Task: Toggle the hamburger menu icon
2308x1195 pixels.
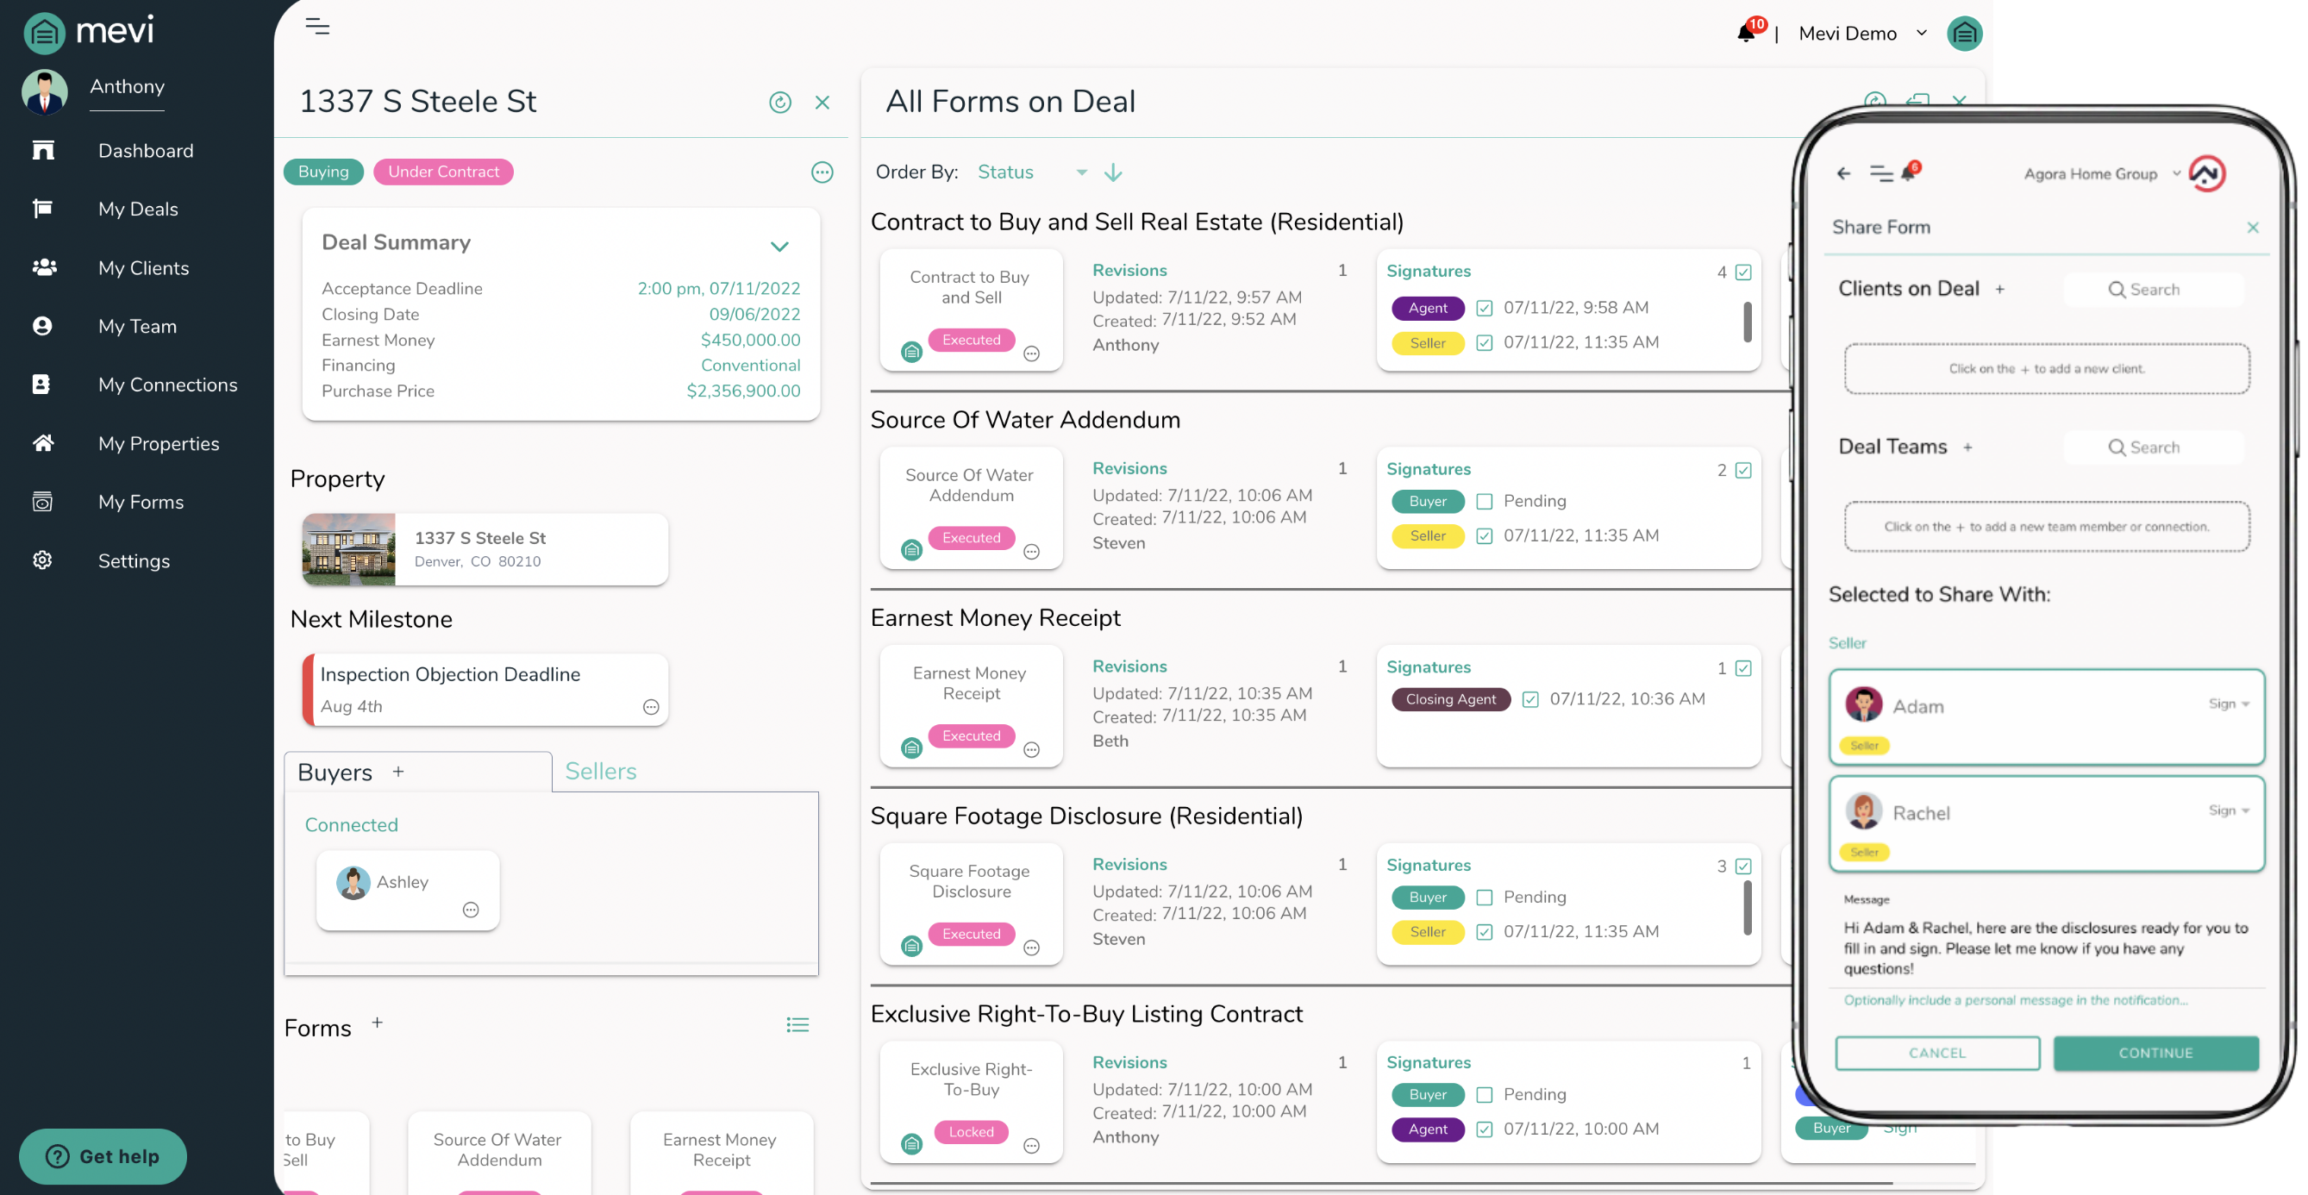Action: click(317, 27)
